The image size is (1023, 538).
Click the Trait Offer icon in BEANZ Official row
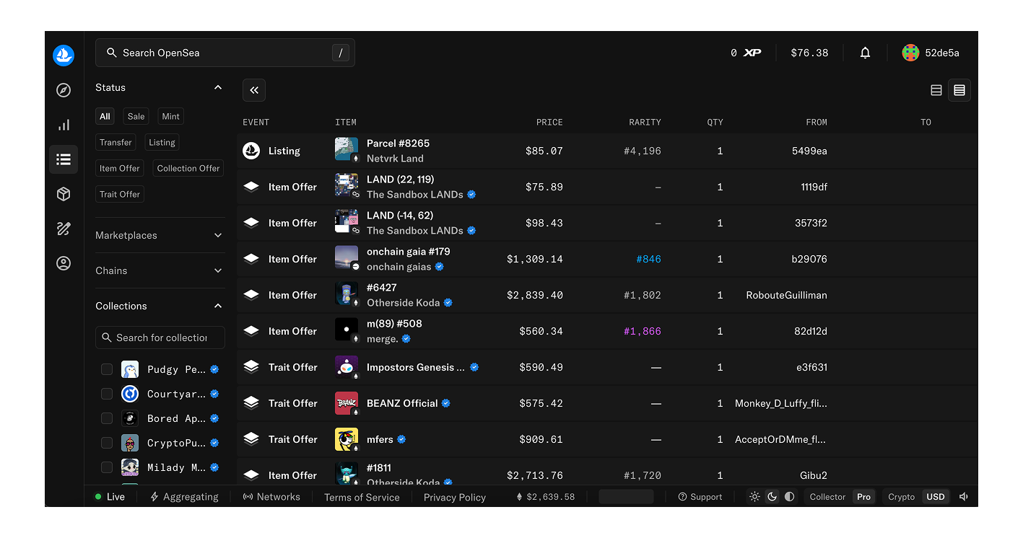(x=251, y=403)
